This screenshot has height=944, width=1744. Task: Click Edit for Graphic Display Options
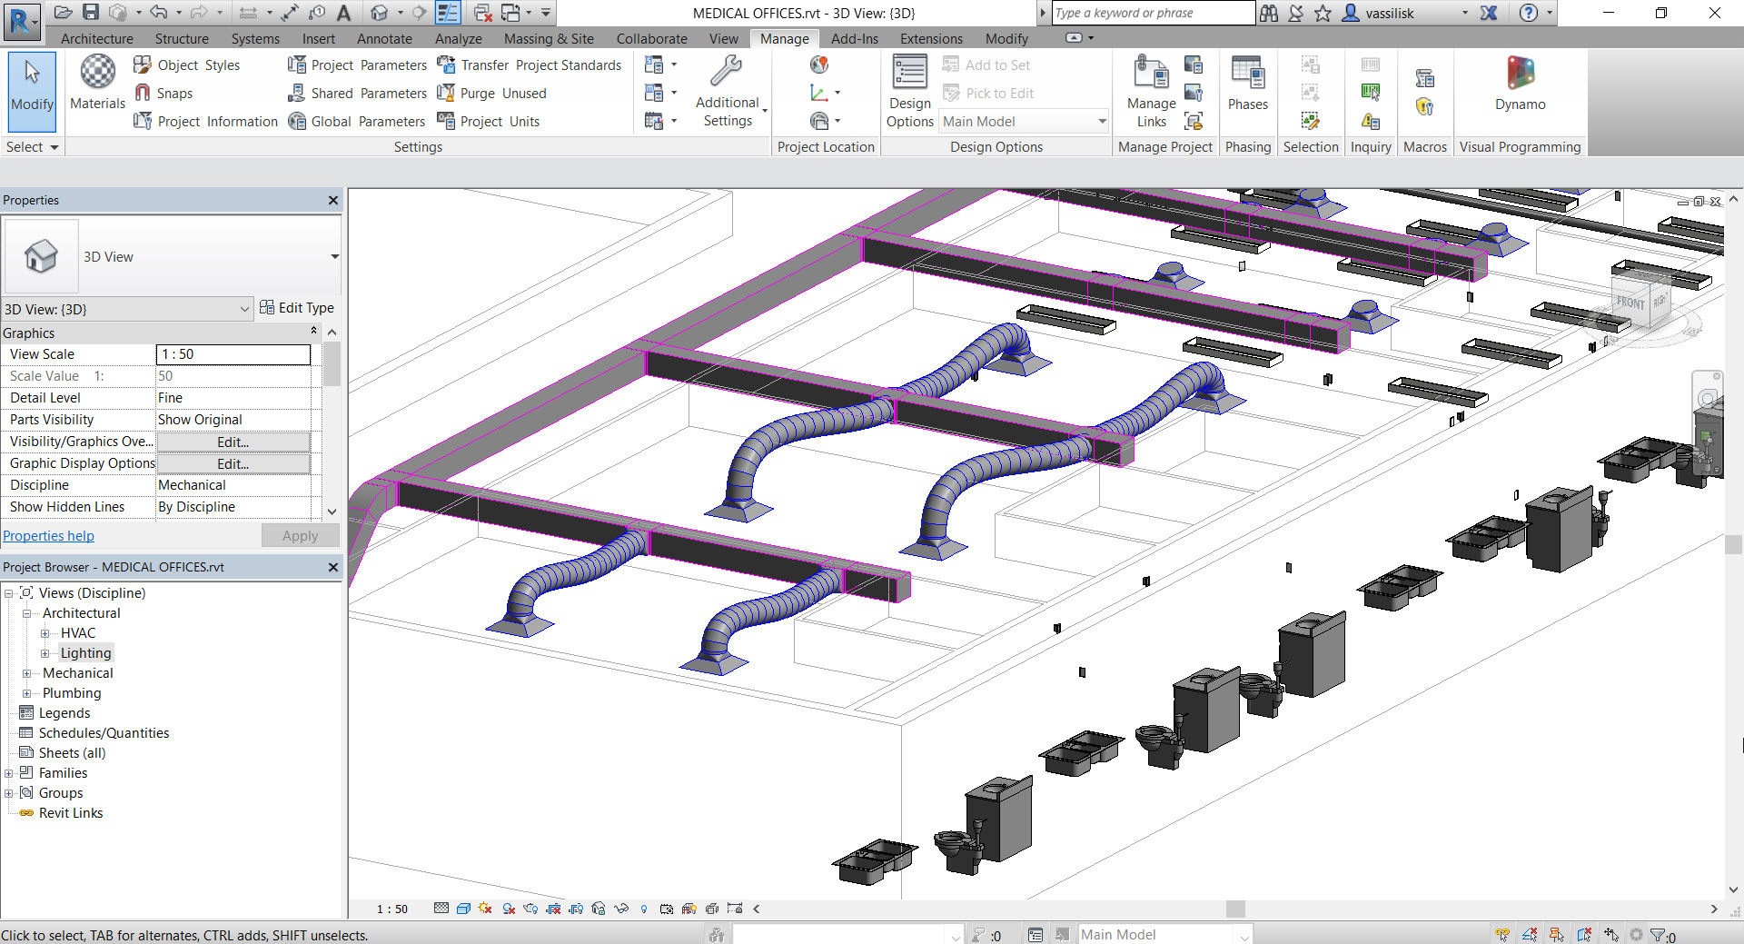233,463
